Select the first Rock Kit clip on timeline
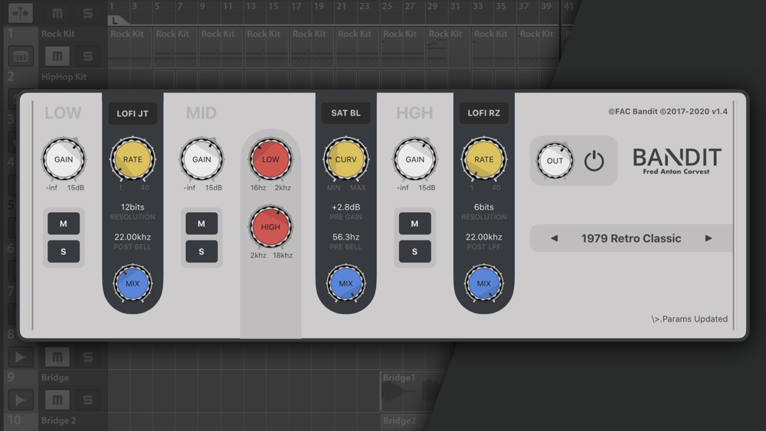Image resolution: width=766 pixels, height=431 pixels. point(130,47)
